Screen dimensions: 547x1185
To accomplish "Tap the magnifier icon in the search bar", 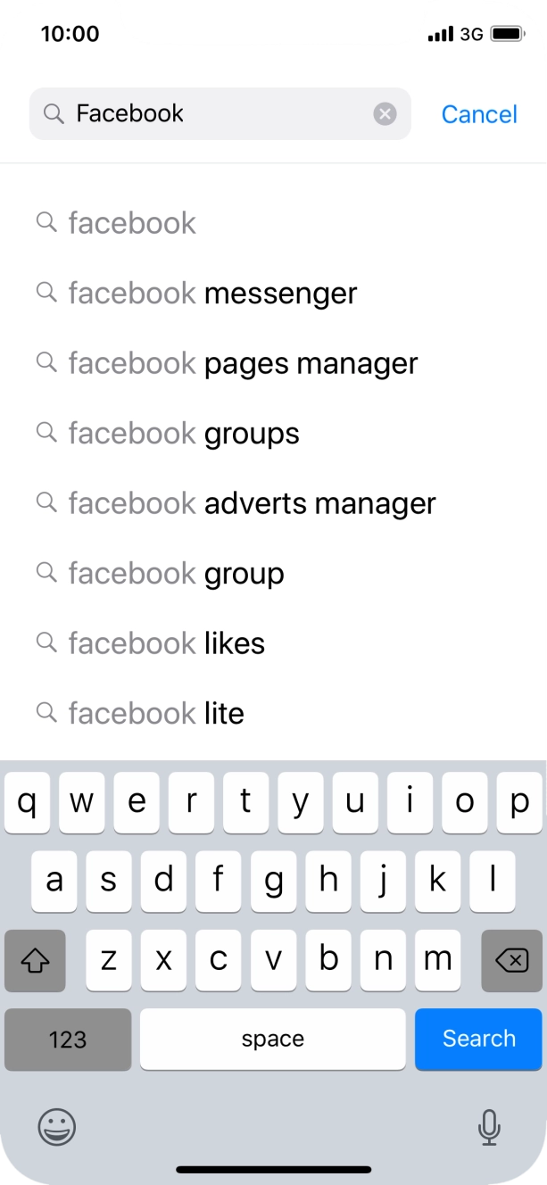I will pos(52,113).
